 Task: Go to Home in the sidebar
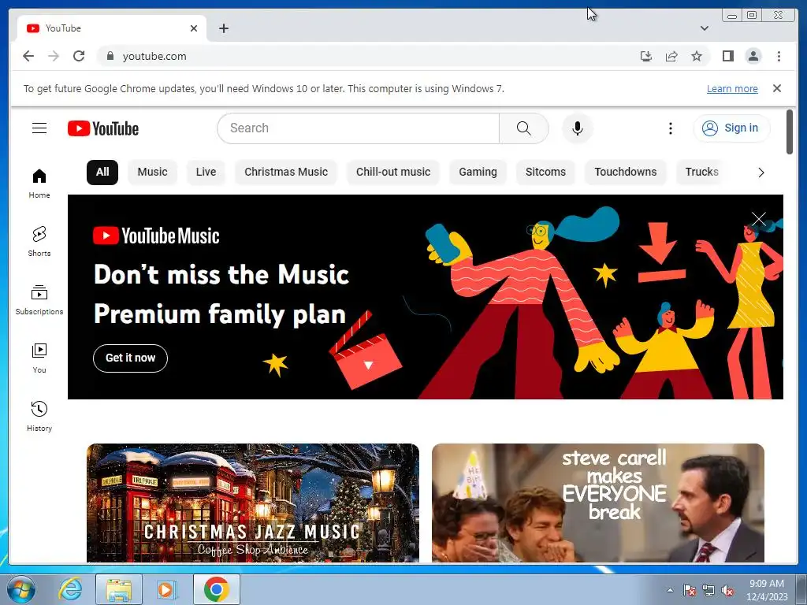[39, 184]
